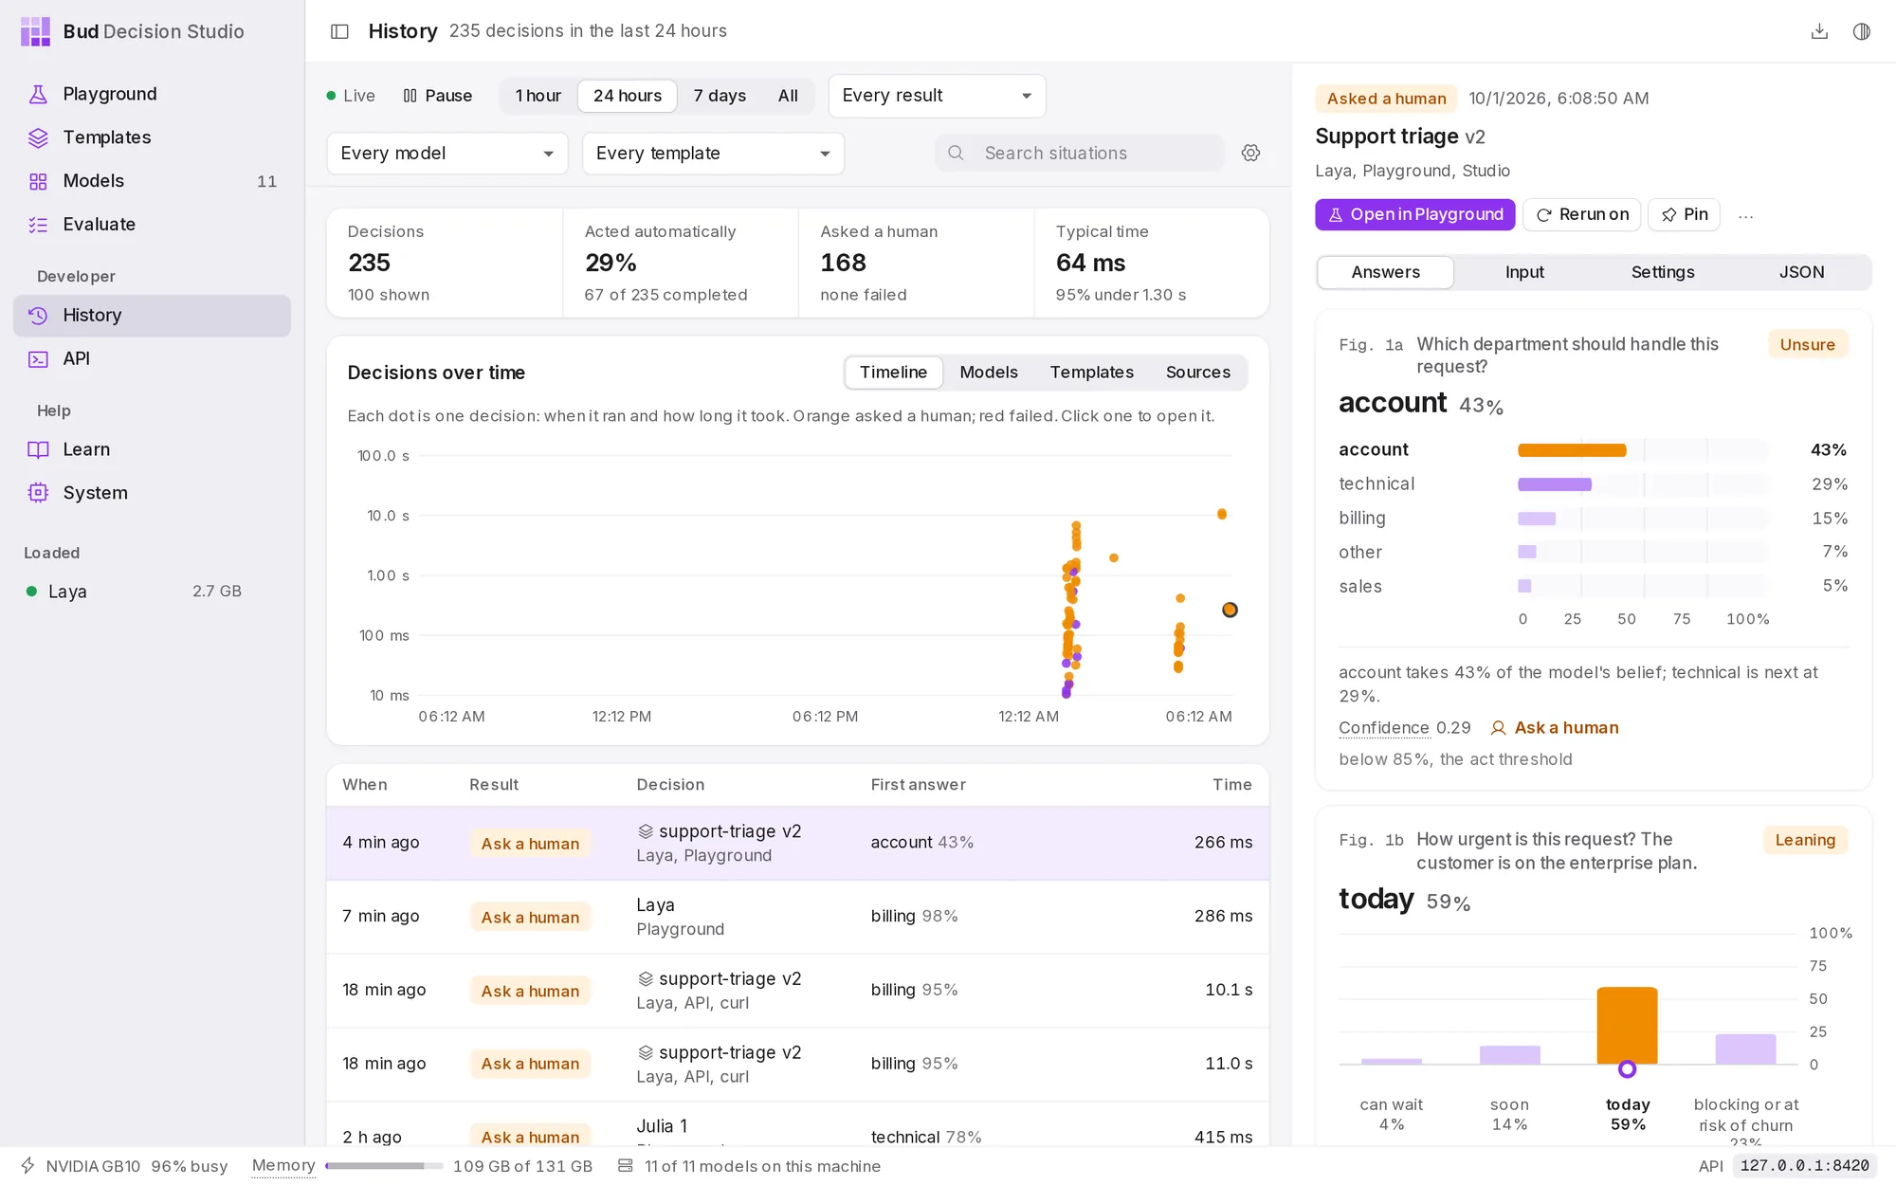The height and width of the screenshot is (1185, 1896).
Task: Switch chart to Templates tab
Action: 1091,373
